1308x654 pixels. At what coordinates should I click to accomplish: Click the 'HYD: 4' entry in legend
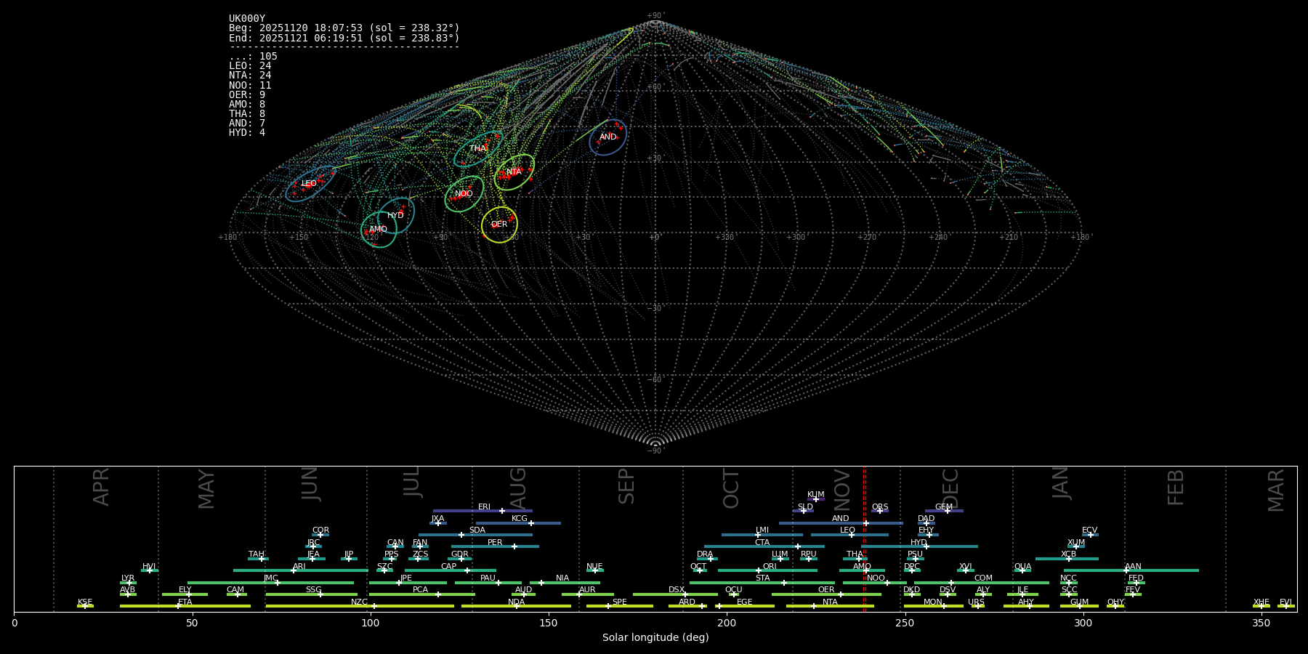click(x=247, y=133)
